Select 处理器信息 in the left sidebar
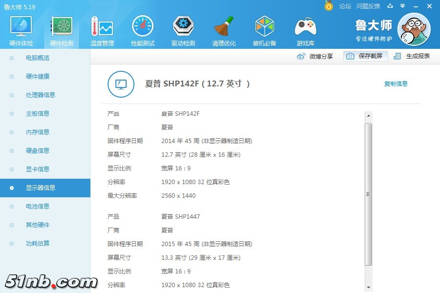 coord(40,95)
